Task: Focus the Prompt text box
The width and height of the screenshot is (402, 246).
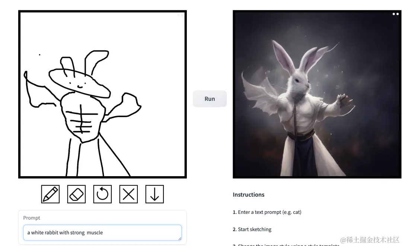Action: [102, 232]
